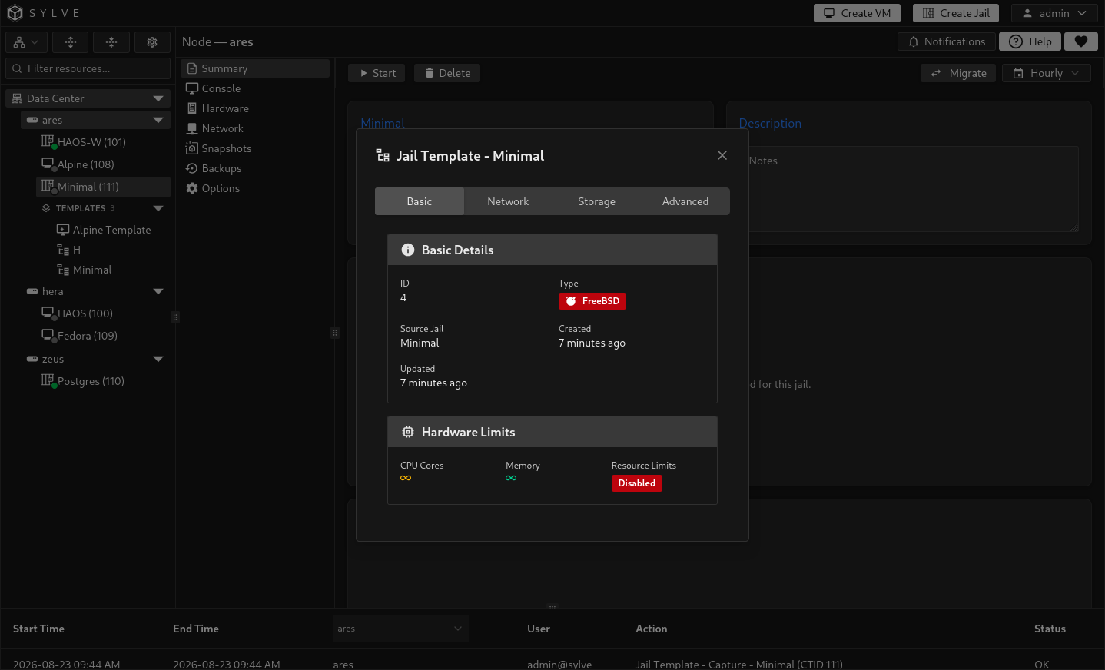Switch to the Advanced tab
Screen dimensions: 1105x670
pyautogui.click(x=685, y=201)
